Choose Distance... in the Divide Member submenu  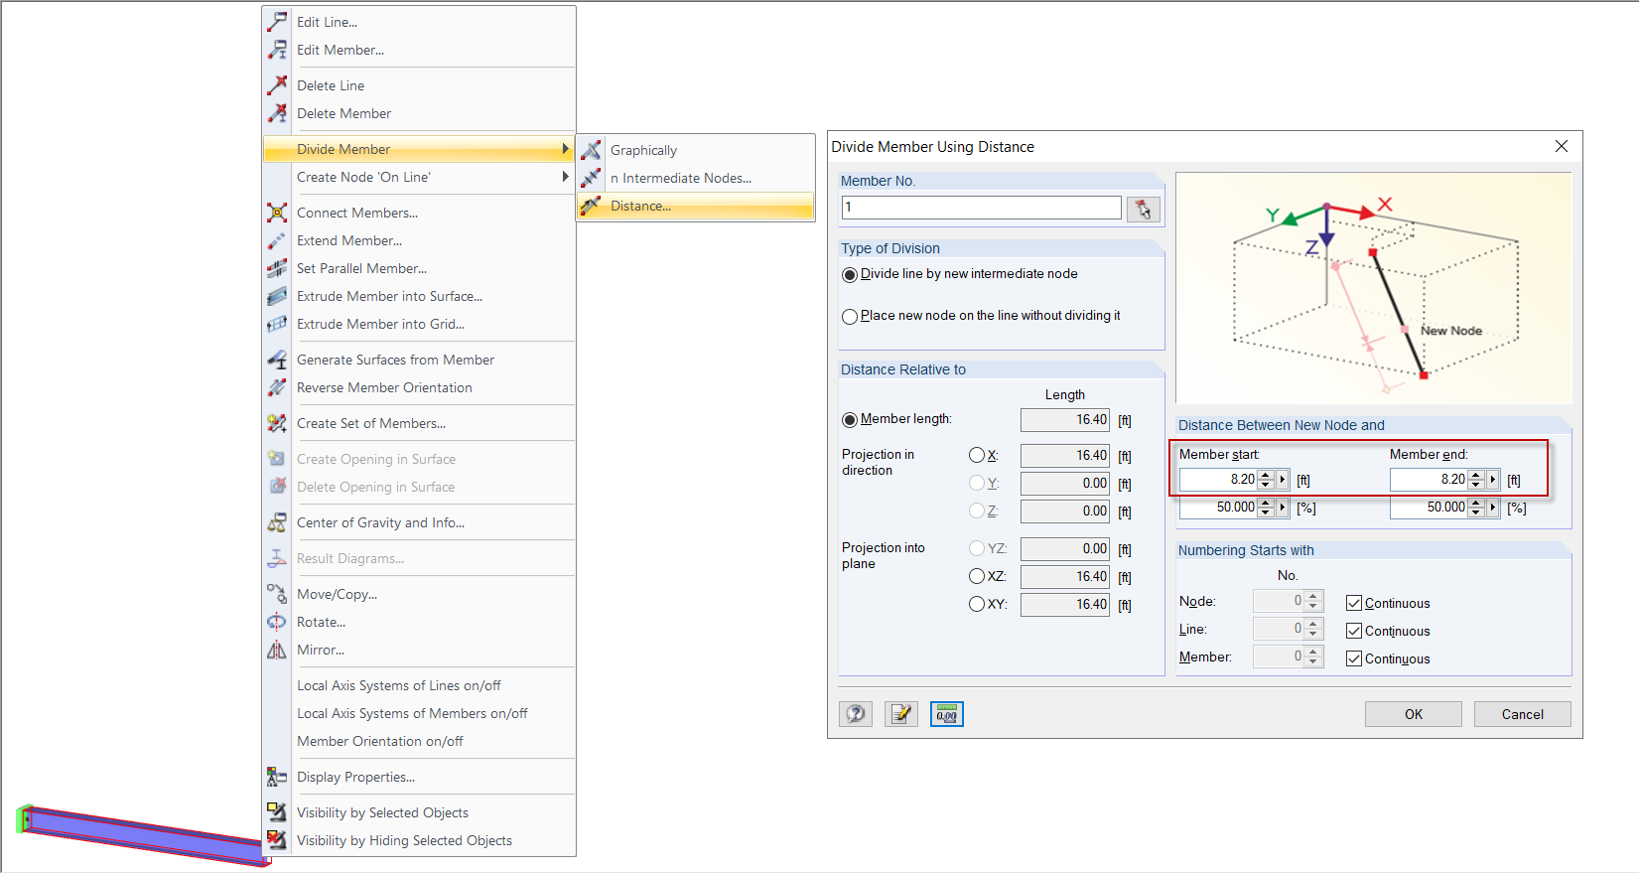(696, 206)
